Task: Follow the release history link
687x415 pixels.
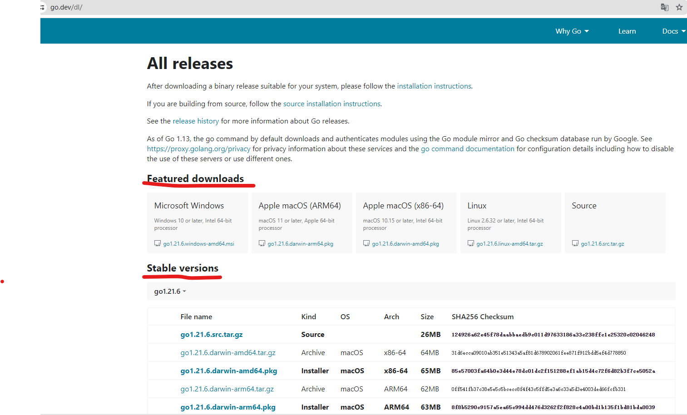Action: (x=196, y=121)
